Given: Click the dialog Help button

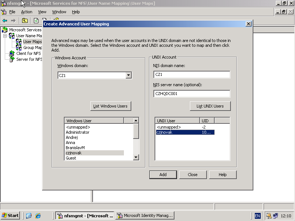Looking at the screenshot, I should click(223, 175).
